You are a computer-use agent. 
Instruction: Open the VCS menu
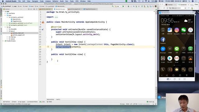pyautogui.click(x=77, y=1)
